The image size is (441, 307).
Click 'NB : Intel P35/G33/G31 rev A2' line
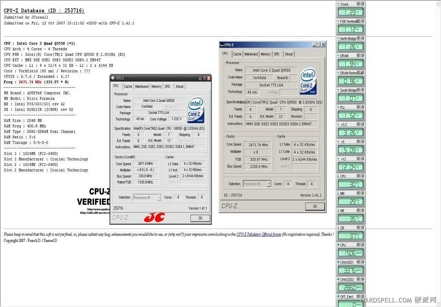point(34,104)
